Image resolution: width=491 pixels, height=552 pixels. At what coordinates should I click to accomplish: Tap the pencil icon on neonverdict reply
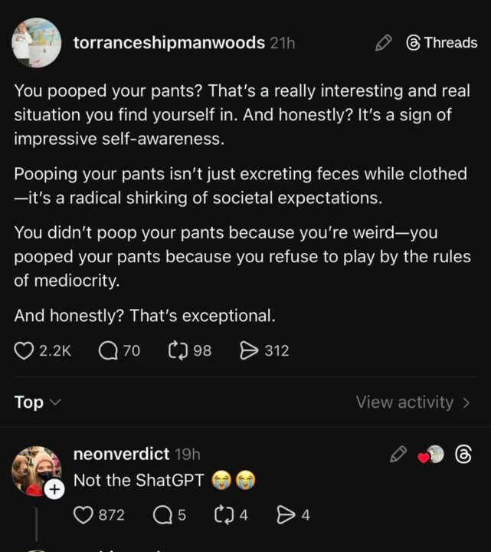coord(398,455)
